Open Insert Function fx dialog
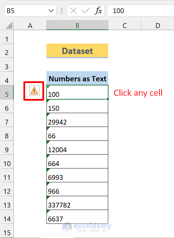 tap(98, 11)
